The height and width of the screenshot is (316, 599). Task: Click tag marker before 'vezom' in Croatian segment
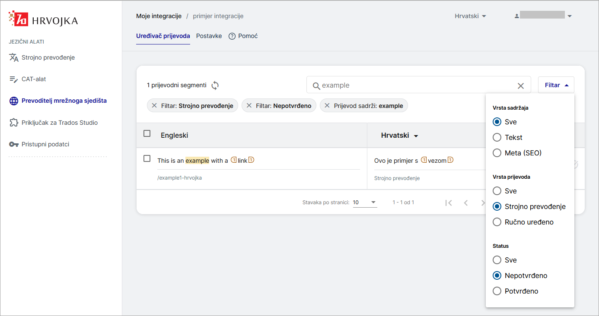pyautogui.click(x=424, y=160)
